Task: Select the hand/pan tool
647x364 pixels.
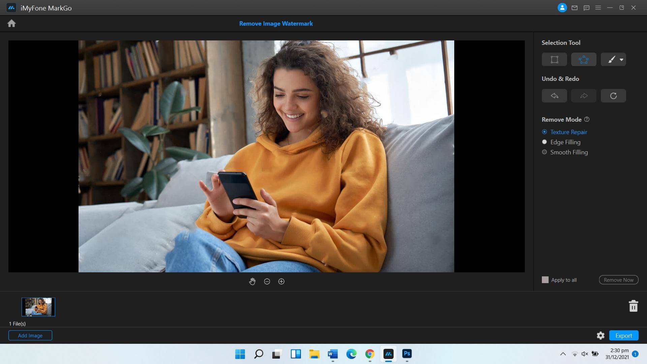Action: [252, 281]
